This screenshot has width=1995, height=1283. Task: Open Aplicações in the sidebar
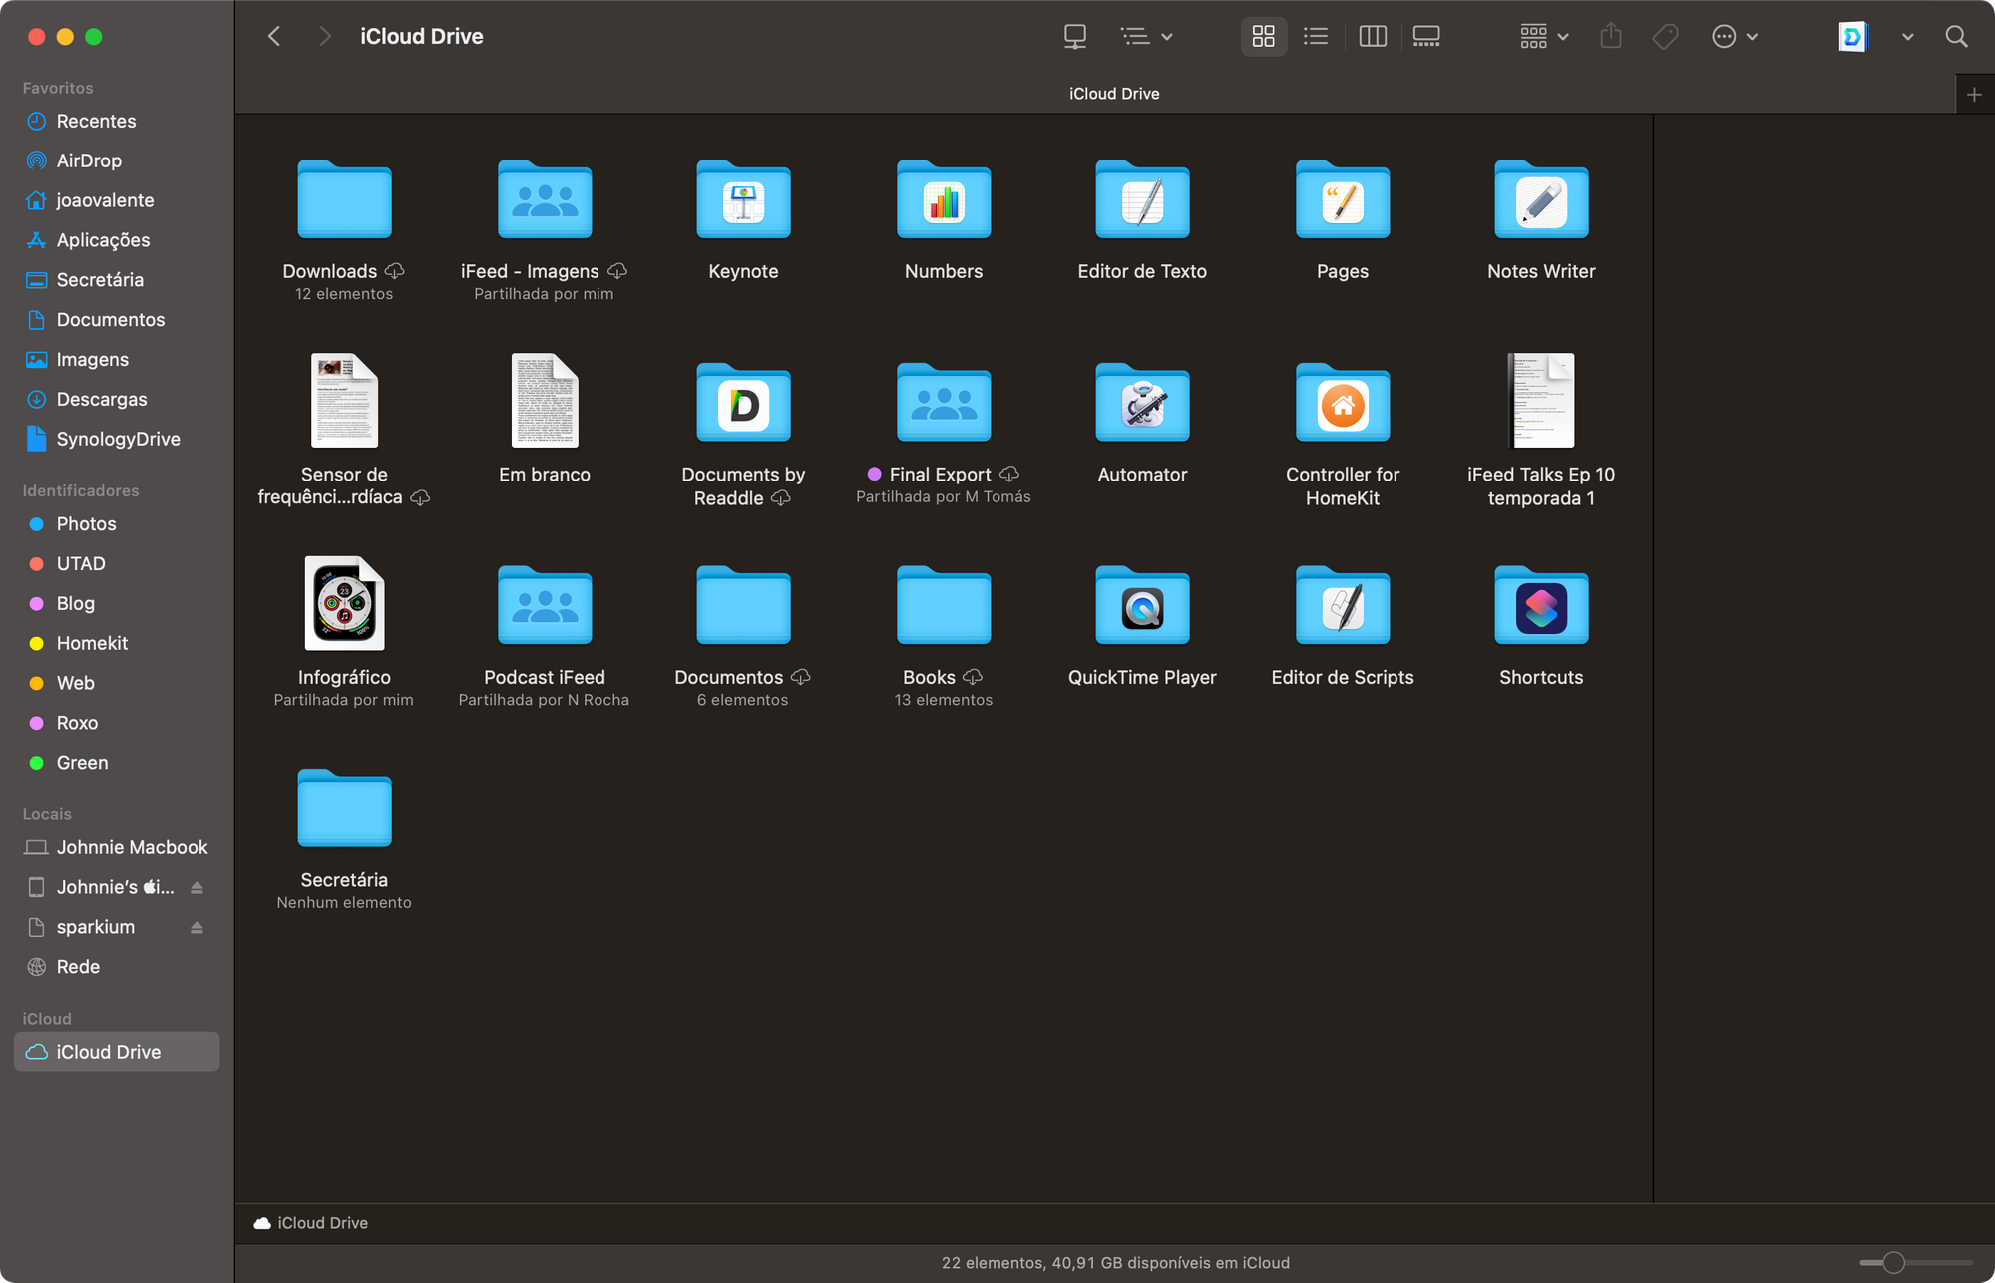117,240
